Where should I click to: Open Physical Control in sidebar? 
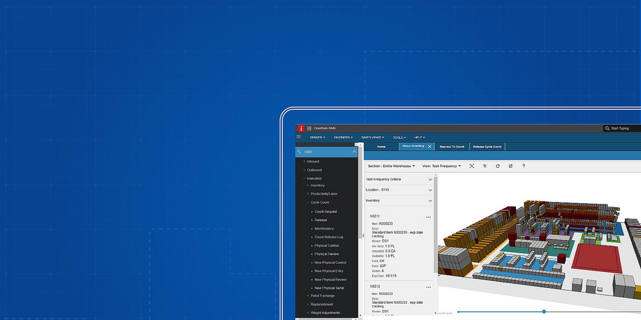[327, 246]
